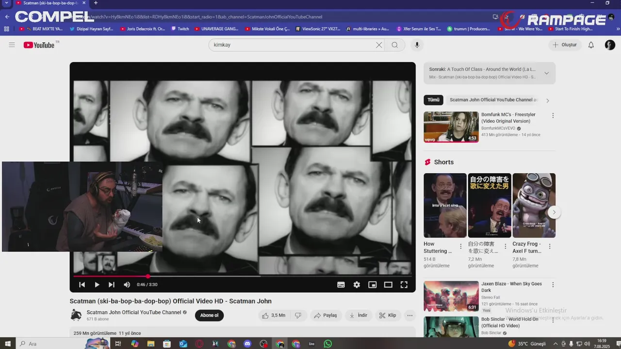Open the notifications bell
The image size is (621, 349).
pyautogui.click(x=591, y=45)
